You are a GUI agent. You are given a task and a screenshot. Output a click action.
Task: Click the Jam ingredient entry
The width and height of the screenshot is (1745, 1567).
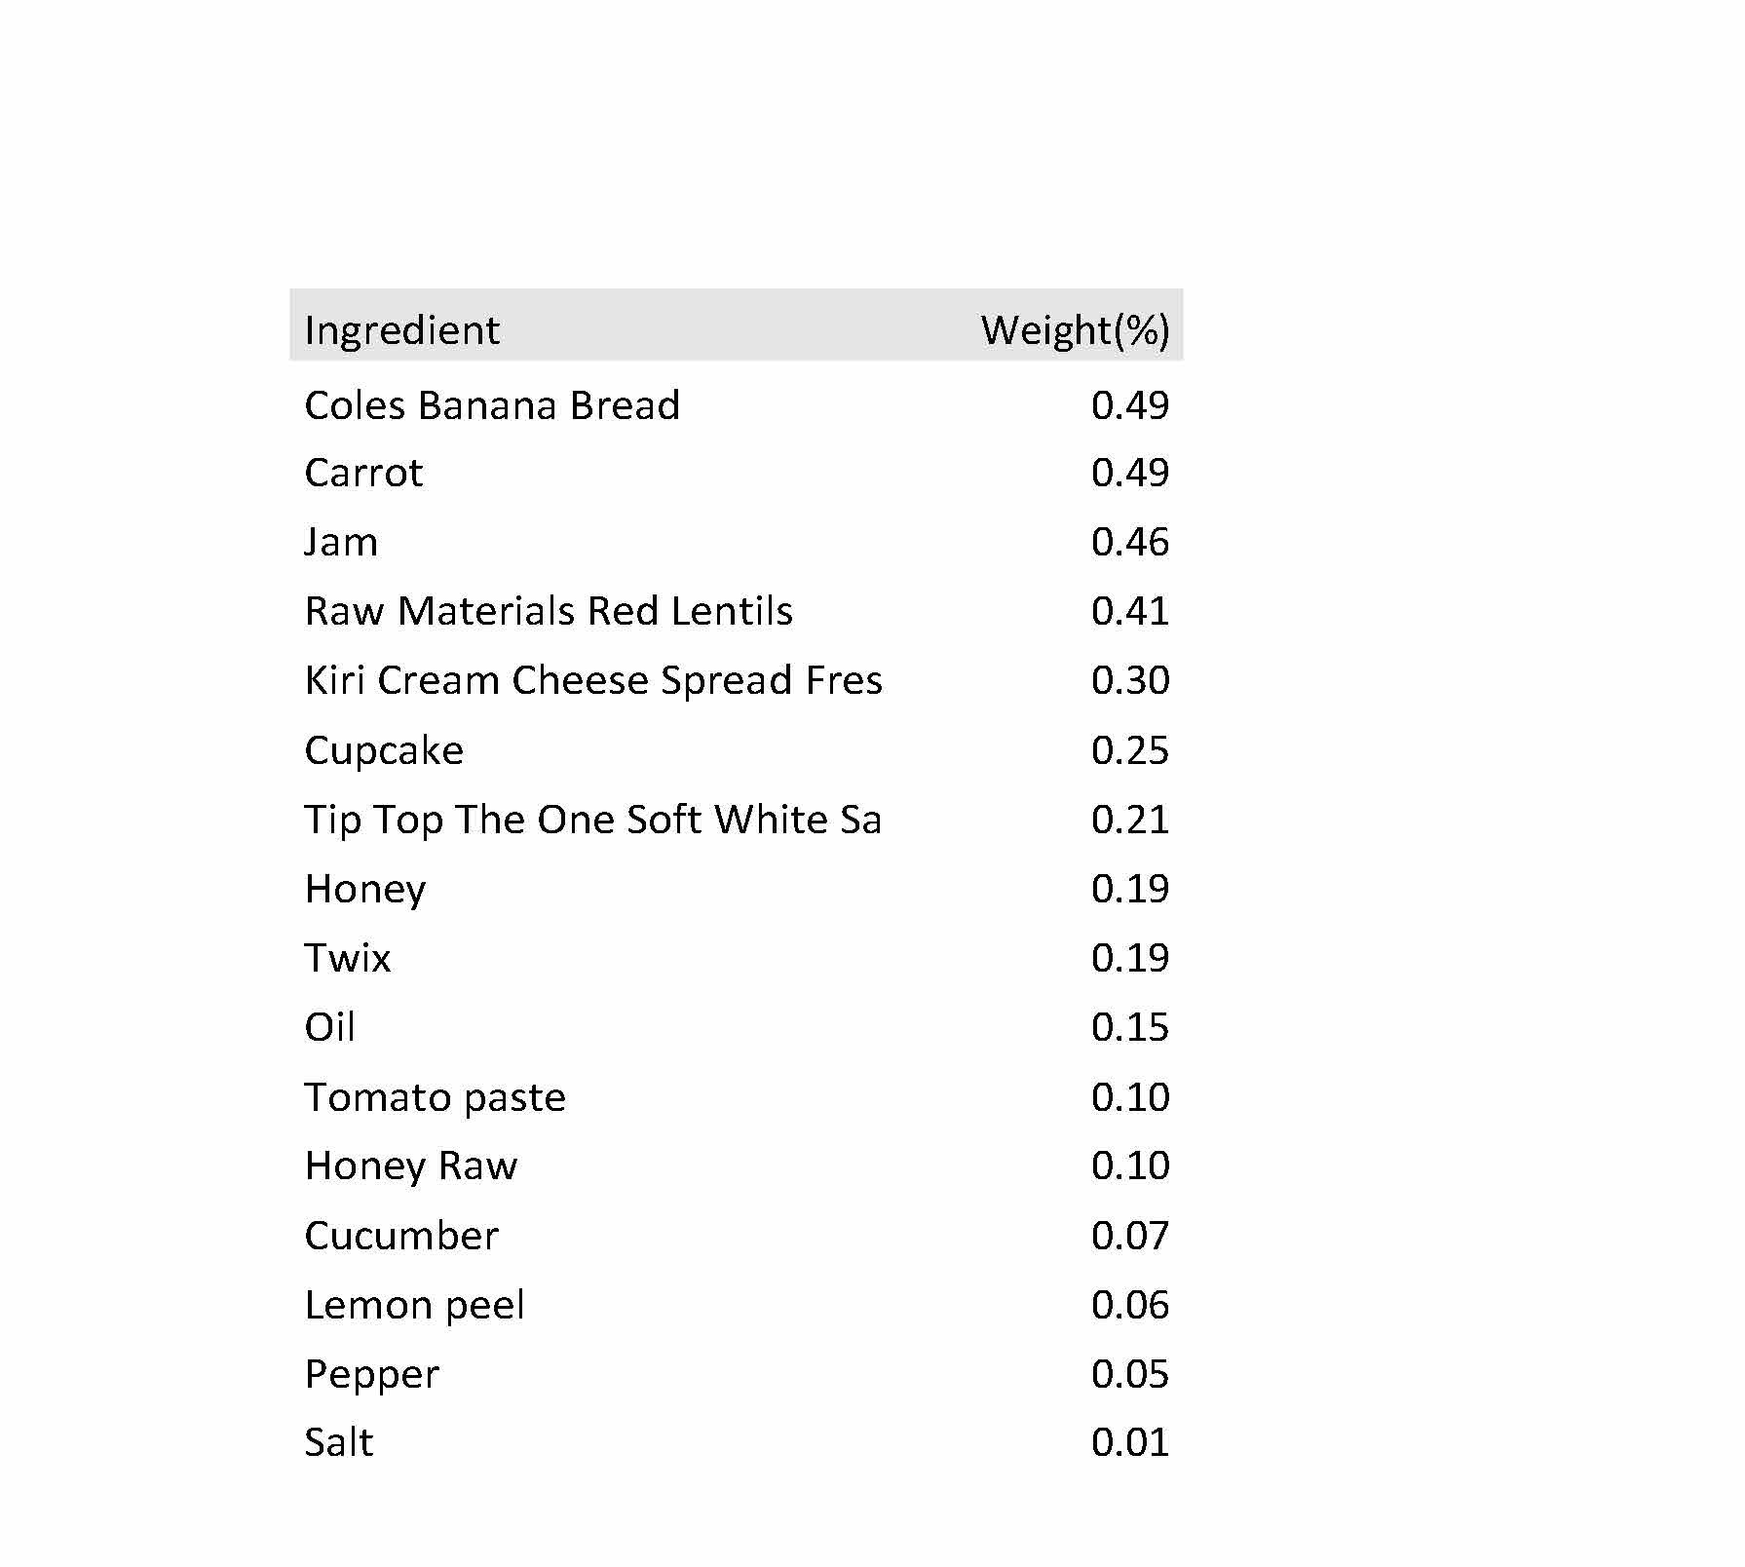coord(341,542)
